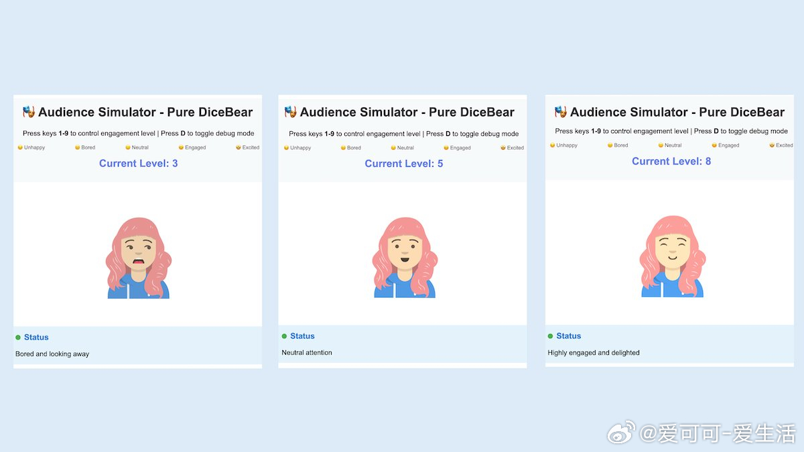Click the "Press keys 1-9" instructions in Level 8 panel

[671, 131]
